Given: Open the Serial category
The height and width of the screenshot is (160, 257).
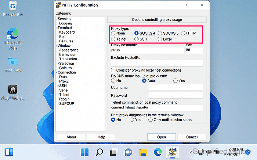Looking at the screenshot, I should coord(64,90).
